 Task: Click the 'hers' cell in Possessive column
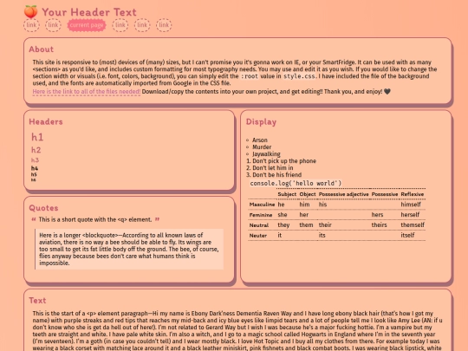377,215
